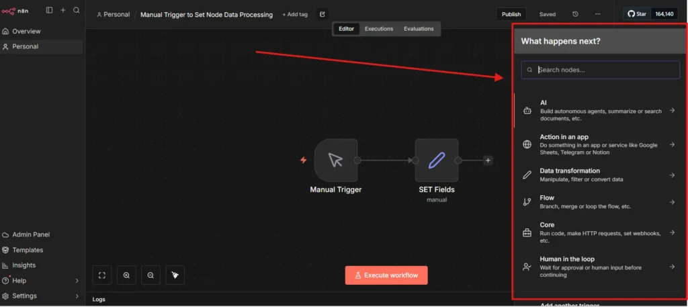Open the Core category
688x307 pixels.
600,232
